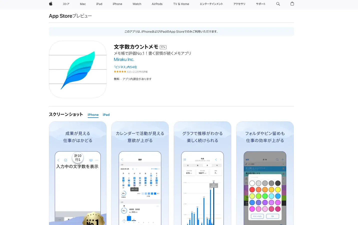Select the iPhone screenshots tab
This screenshot has width=358, height=225.
click(93, 115)
